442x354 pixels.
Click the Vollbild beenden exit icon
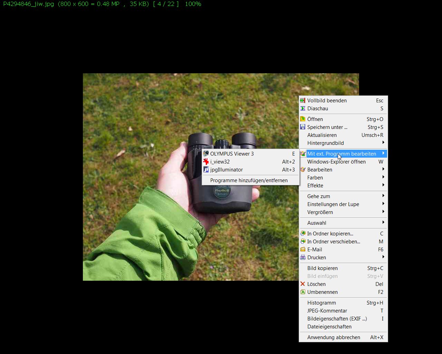pyautogui.click(x=303, y=101)
